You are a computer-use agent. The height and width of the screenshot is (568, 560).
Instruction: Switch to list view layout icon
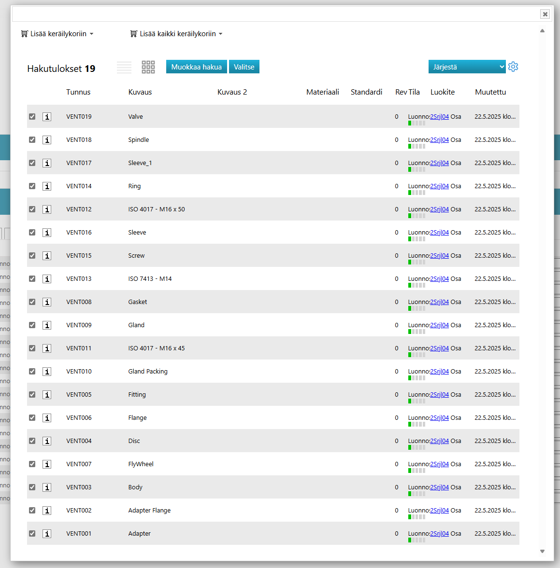pos(124,67)
